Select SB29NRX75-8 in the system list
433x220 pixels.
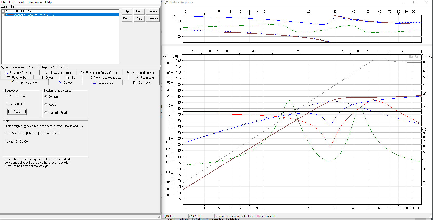coord(23,11)
